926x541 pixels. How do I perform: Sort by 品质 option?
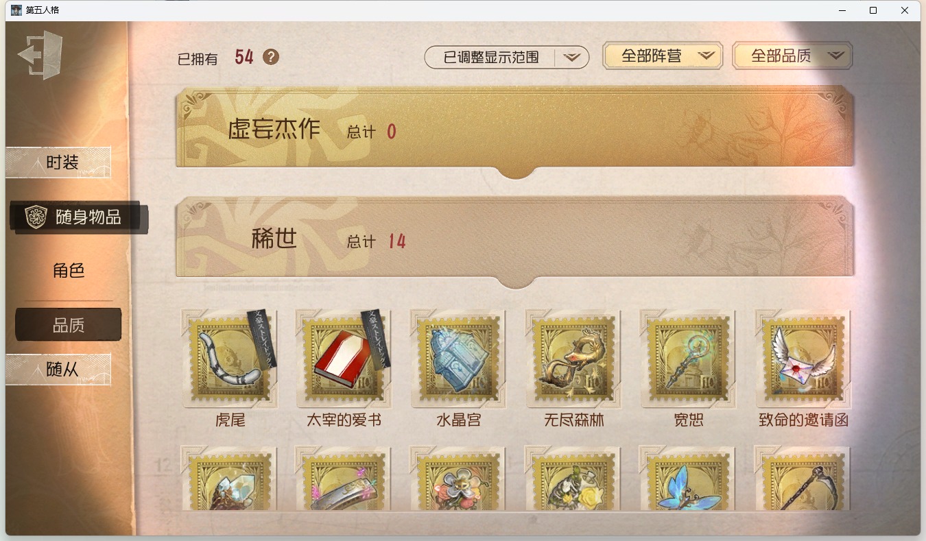click(x=69, y=325)
